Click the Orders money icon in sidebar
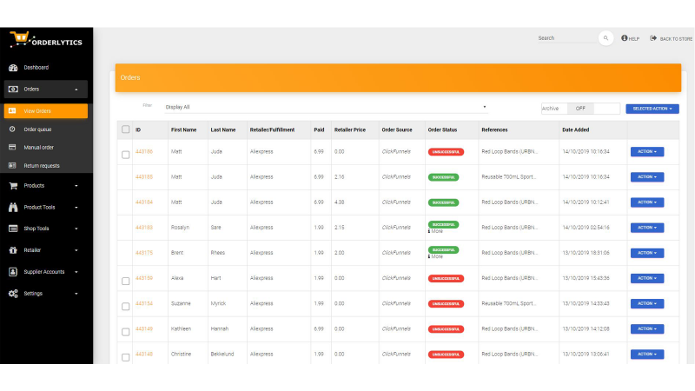 pos(13,89)
